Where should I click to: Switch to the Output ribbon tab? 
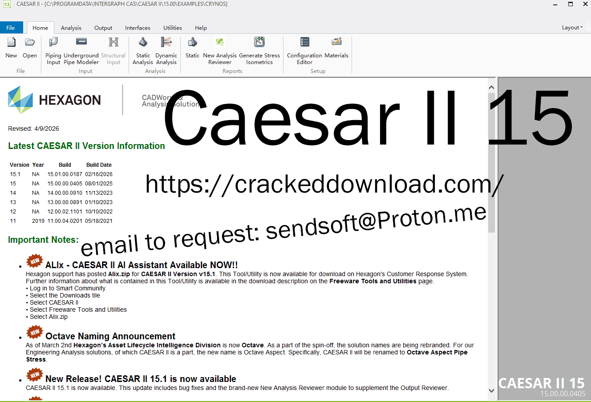pyautogui.click(x=103, y=28)
